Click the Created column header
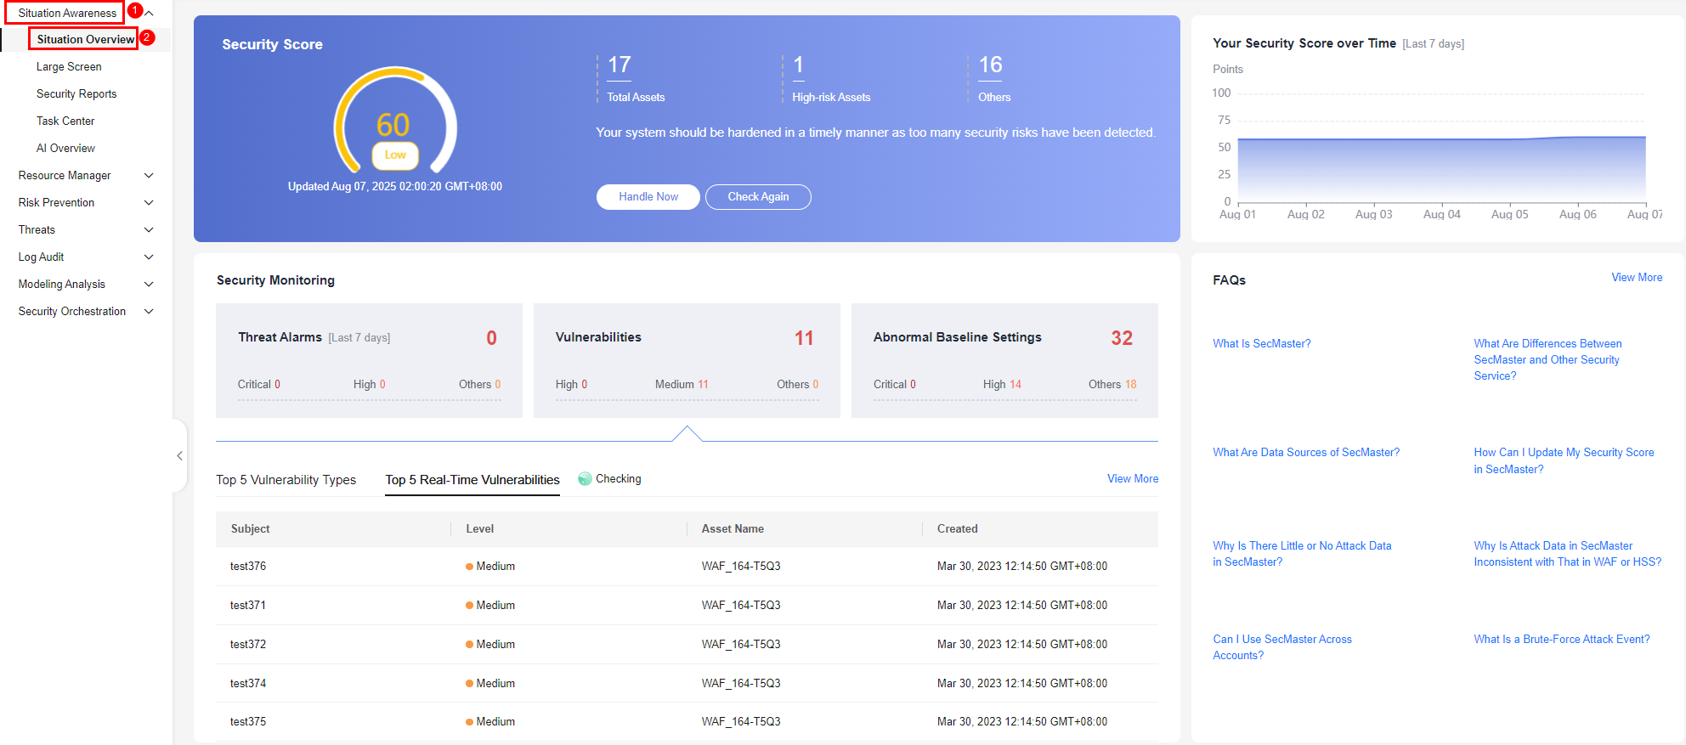 [958, 528]
